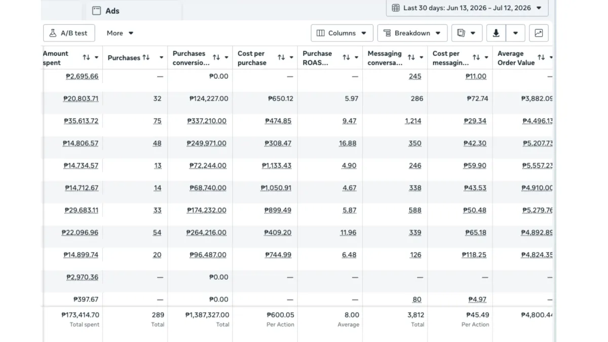Click the ₱20,803.71 amount spent value
The height and width of the screenshot is (342, 608).
[81, 99]
